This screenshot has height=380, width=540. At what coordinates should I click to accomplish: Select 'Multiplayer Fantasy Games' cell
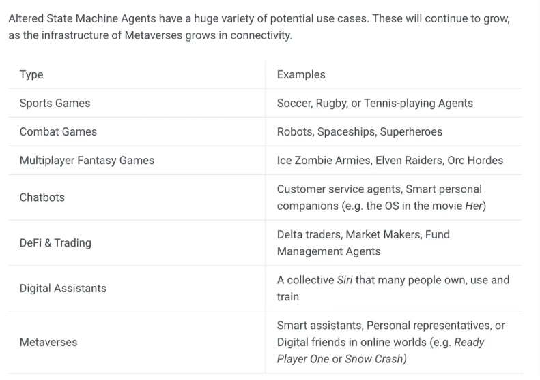87,161
